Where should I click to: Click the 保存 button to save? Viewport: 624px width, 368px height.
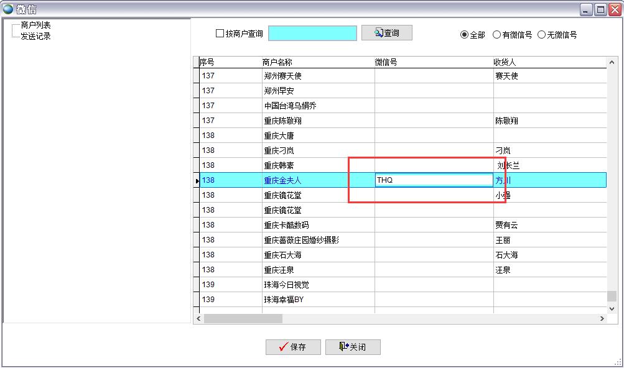pyautogui.click(x=292, y=347)
